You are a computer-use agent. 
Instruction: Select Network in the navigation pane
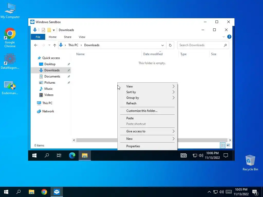pos(48,111)
